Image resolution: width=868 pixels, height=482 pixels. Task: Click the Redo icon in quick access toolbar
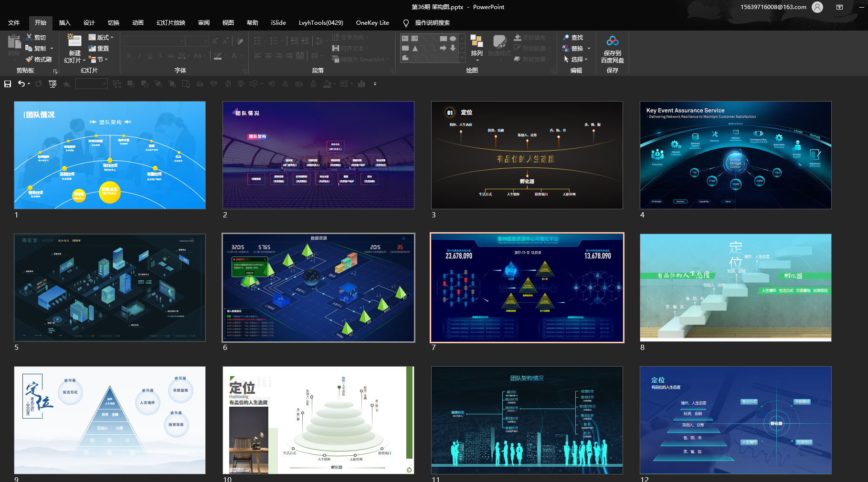[39, 84]
